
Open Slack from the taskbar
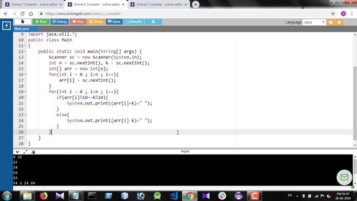(222, 196)
